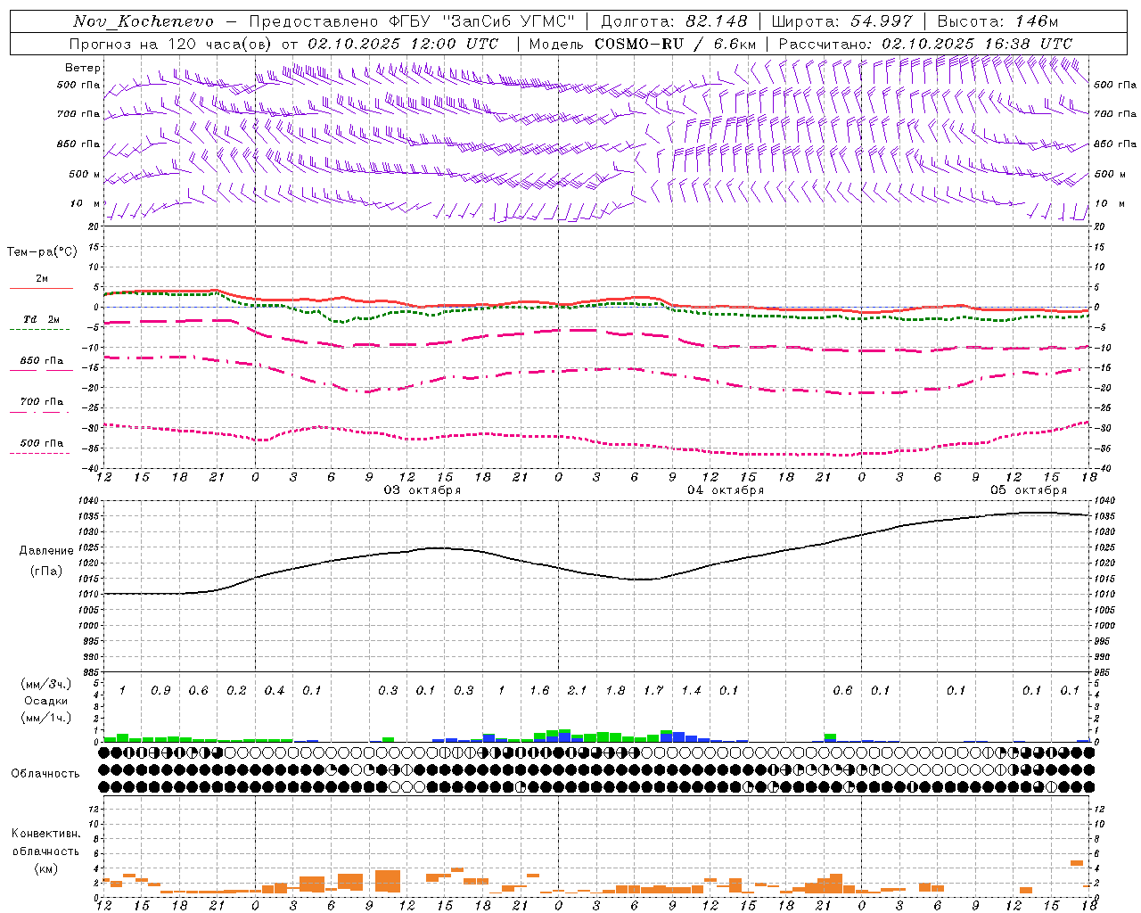
Task: Click the Td 2м dew point legend label
Action: (42, 319)
